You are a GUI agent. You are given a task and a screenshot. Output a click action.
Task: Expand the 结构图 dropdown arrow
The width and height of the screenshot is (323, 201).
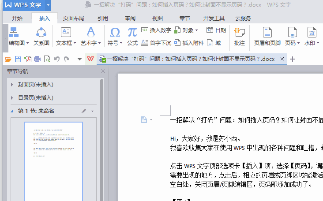pos(27,43)
